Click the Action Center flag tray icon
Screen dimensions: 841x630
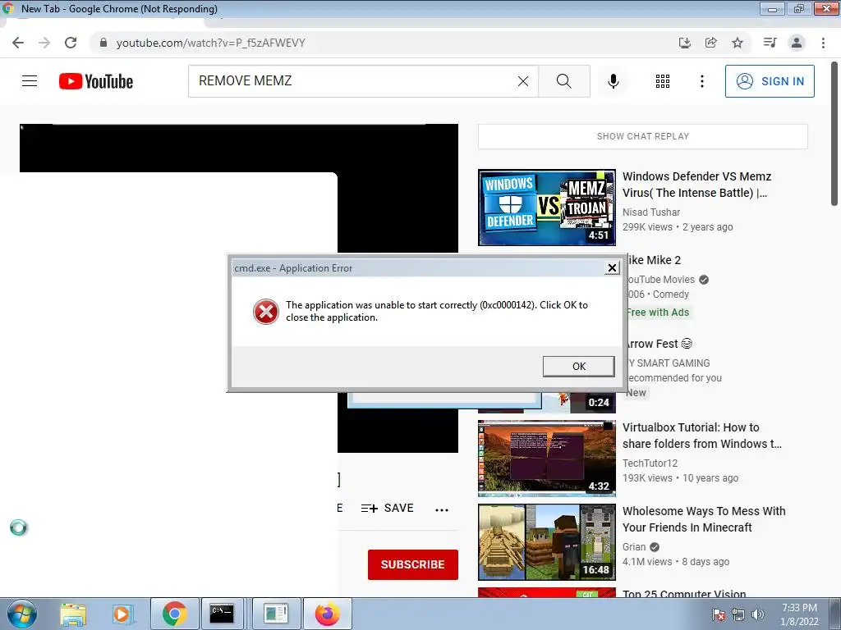pyautogui.click(x=719, y=614)
